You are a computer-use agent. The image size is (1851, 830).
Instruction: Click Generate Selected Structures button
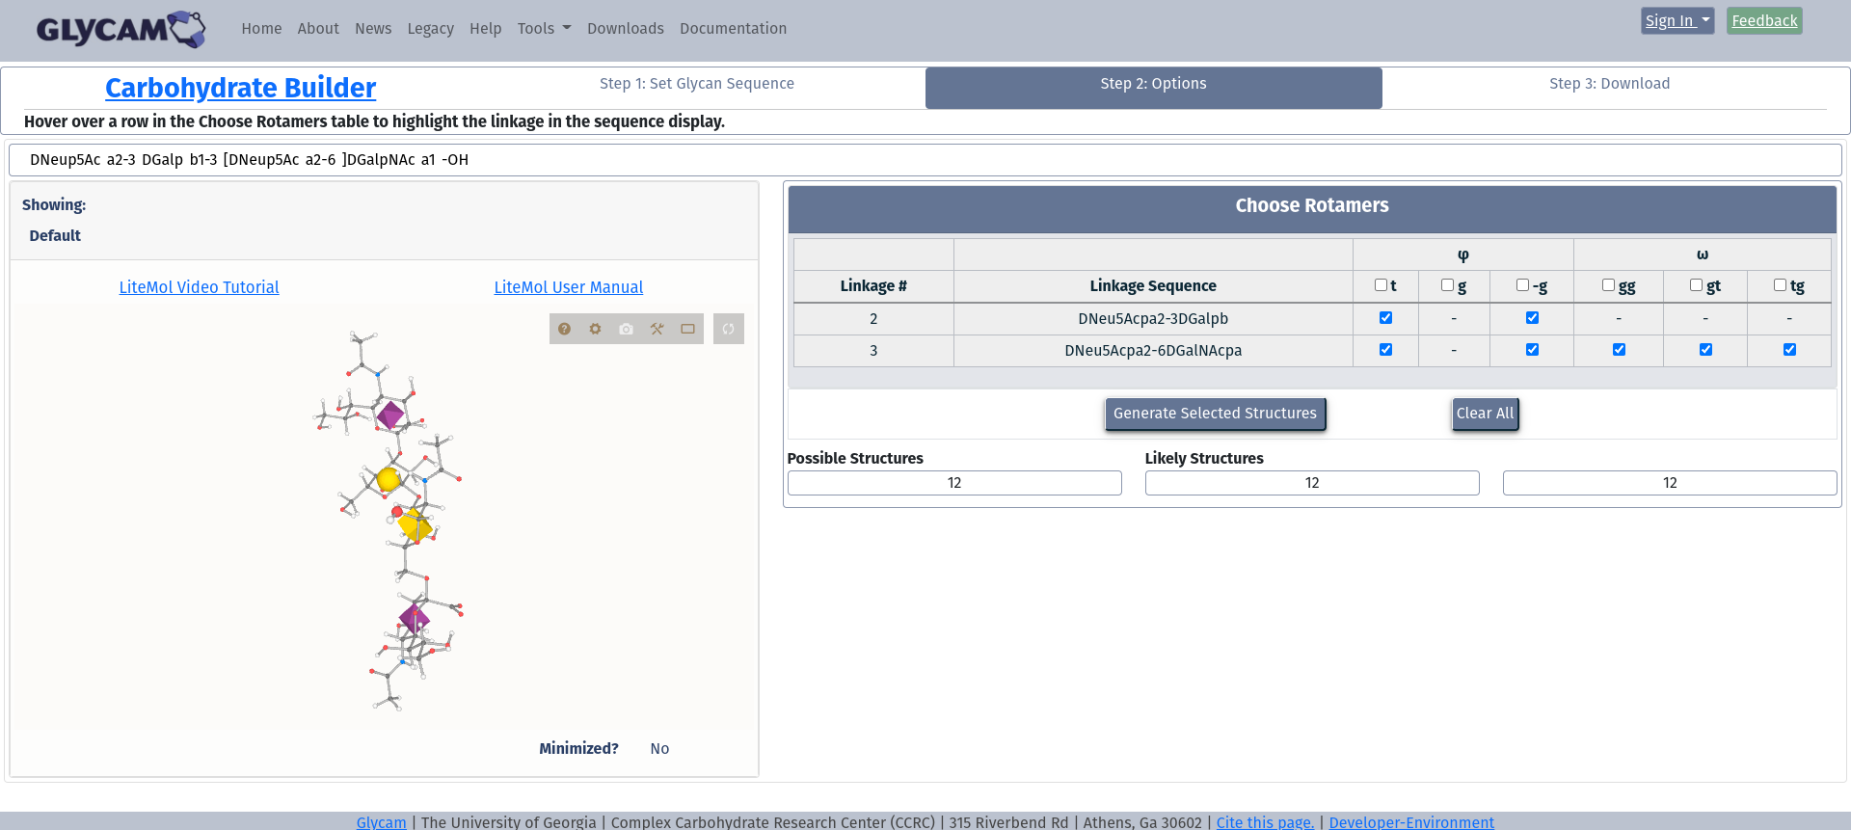[1215, 414]
